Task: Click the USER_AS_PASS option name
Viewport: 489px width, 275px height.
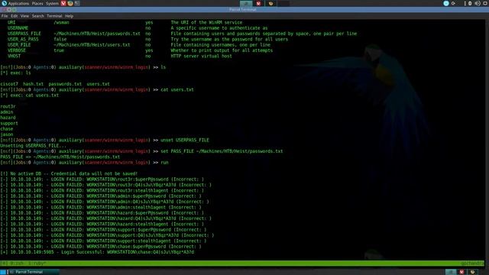Action: coord(23,39)
